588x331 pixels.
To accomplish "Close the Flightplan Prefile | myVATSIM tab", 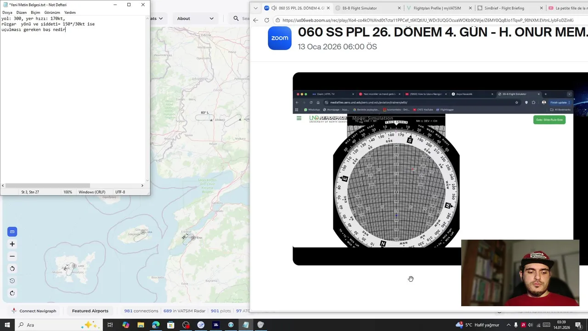I will click(470, 8).
